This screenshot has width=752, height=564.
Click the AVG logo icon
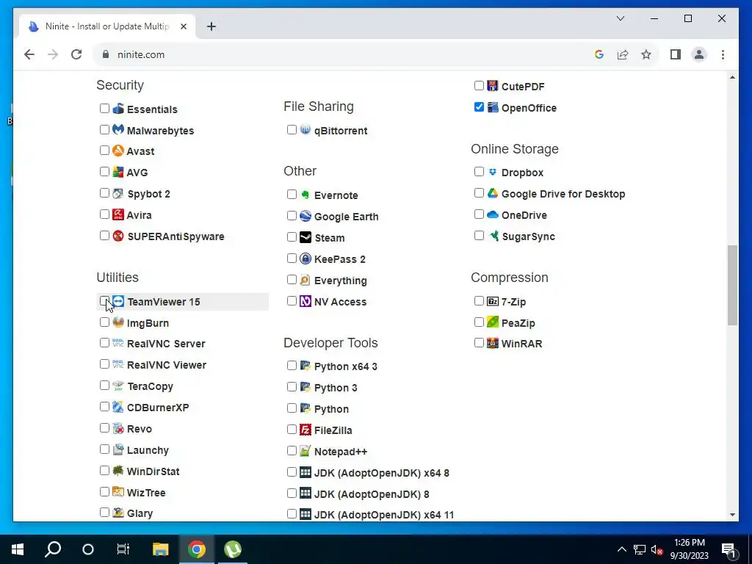point(118,172)
